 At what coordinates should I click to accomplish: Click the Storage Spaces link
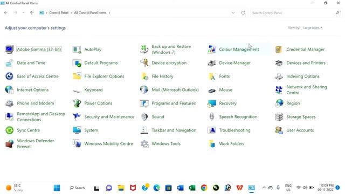coord(301,117)
